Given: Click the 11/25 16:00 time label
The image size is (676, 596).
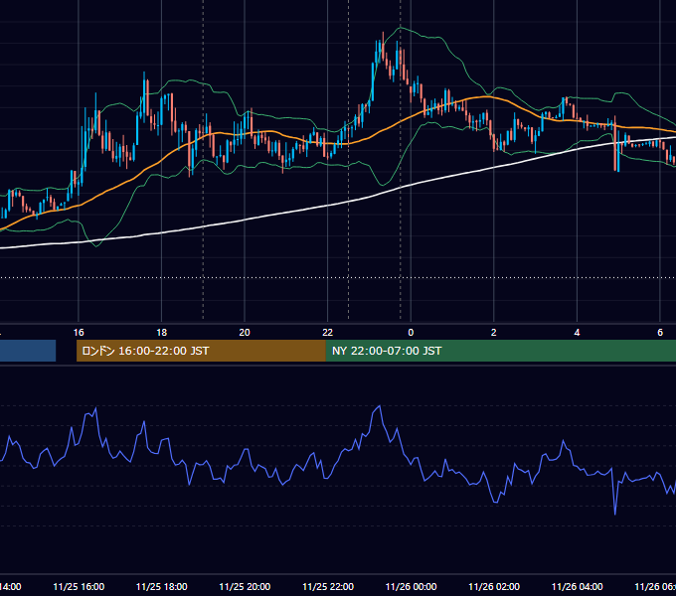Looking at the screenshot, I should pyautogui.click(x=79, y=586).
